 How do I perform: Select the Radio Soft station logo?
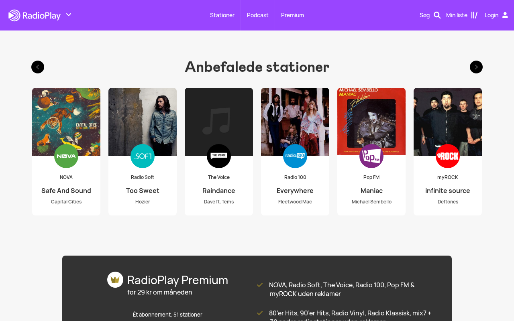[x=143, y=156]
